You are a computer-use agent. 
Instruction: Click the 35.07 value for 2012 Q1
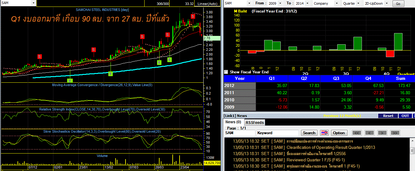click(282, 85)
